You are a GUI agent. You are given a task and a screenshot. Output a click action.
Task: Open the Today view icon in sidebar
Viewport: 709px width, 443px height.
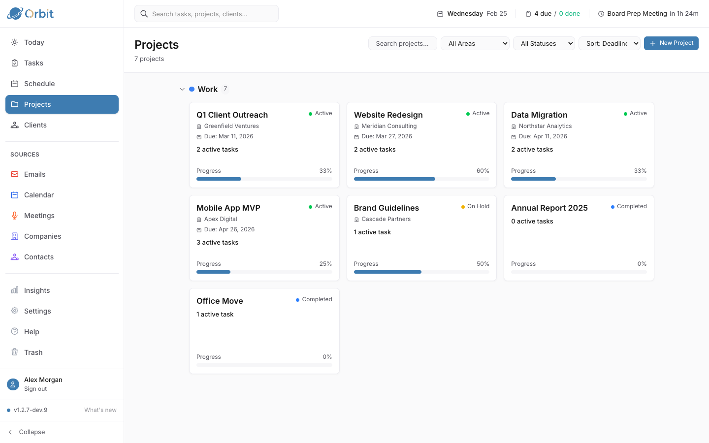(15, 42)
